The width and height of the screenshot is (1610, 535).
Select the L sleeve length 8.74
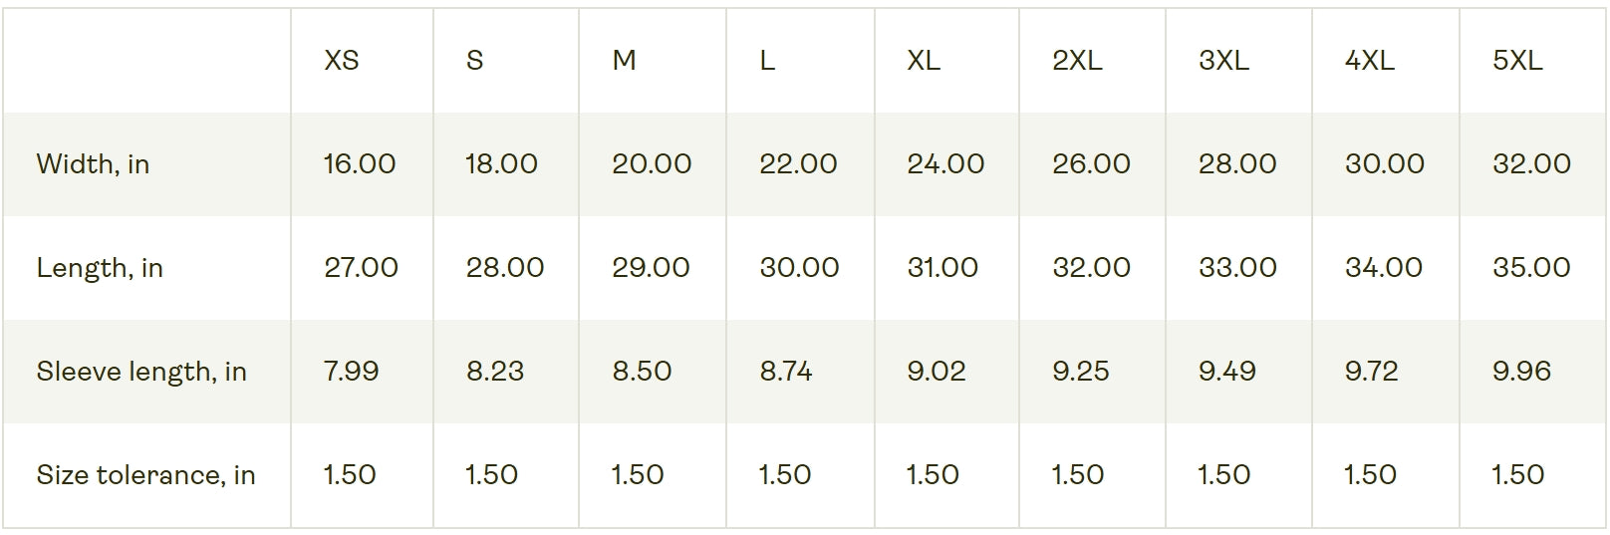point(786,372)
